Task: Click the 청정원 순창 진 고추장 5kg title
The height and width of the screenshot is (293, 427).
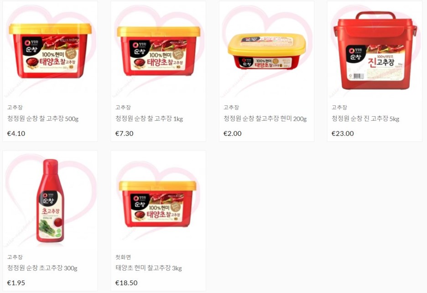Action: (365, 118)
